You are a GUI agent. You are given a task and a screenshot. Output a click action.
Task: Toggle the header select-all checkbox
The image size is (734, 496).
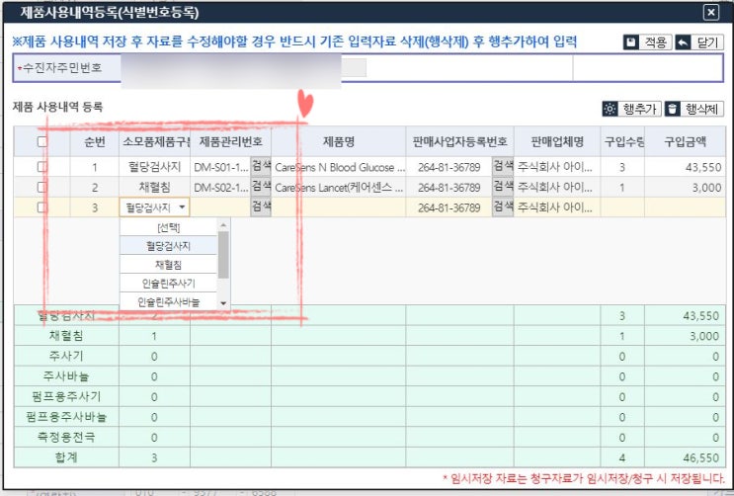(x=42, y=141)
